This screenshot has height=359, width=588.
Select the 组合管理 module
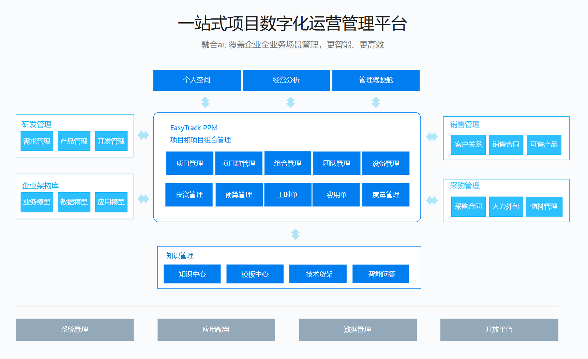288,163
